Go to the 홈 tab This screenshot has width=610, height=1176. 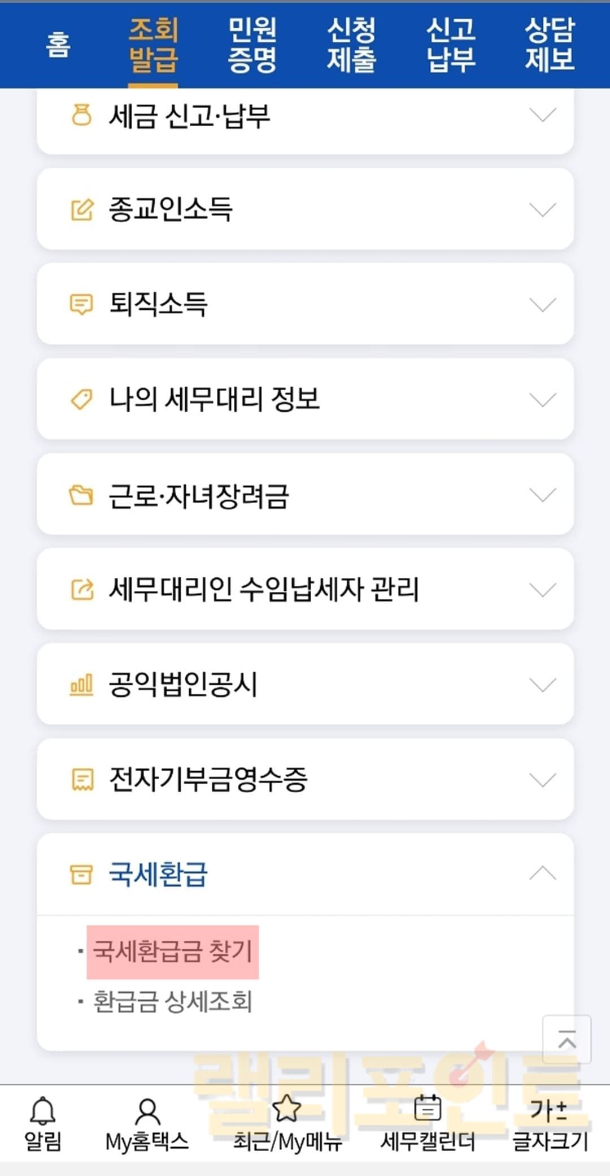coord(58,45)
